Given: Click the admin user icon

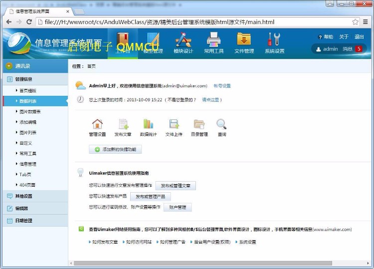Looking at the screenshot, I should 319,49.
